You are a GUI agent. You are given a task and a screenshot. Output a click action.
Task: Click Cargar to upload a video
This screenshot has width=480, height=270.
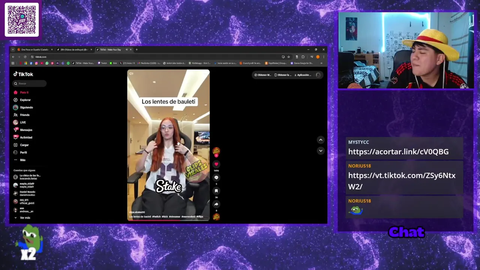coord(21,145)
